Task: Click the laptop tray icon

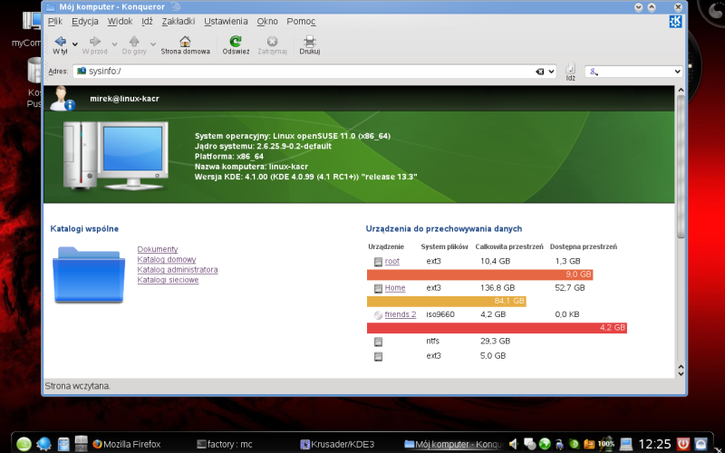Action: (625, 444)
